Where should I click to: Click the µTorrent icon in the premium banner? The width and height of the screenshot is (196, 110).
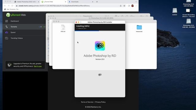point(9,65)
